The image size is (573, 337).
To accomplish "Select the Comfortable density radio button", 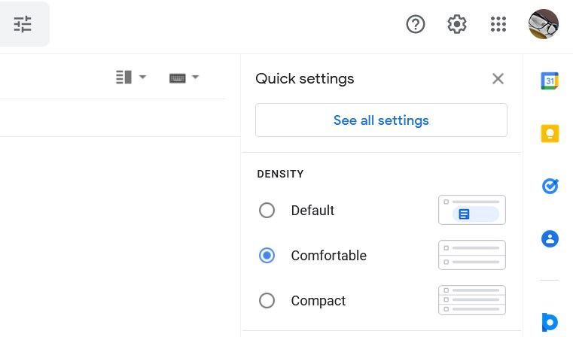I will pyautogui.click(x=267, y=256).
